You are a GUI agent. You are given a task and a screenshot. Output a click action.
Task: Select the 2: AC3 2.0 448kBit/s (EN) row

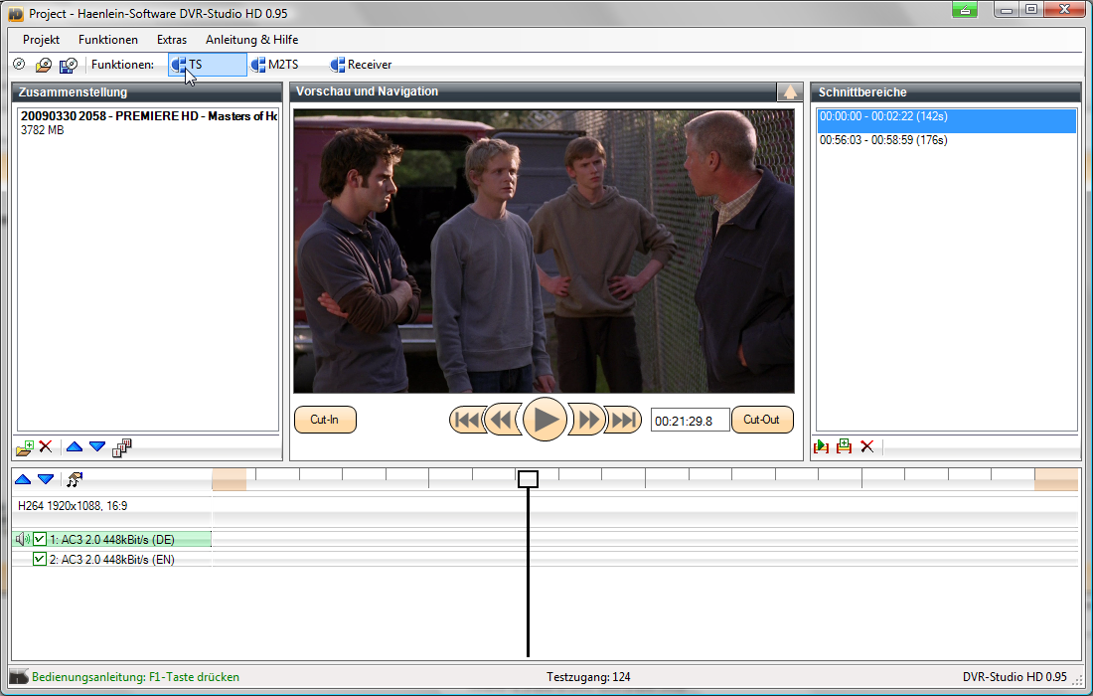[x=111, y=560]
